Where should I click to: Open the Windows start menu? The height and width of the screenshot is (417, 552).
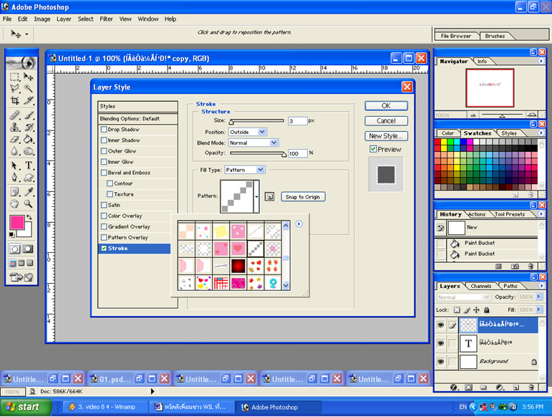[x=25, y=407]
